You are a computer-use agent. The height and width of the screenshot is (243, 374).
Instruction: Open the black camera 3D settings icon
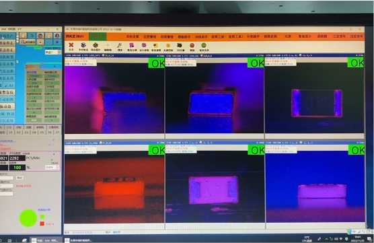(x=180, y=45)
